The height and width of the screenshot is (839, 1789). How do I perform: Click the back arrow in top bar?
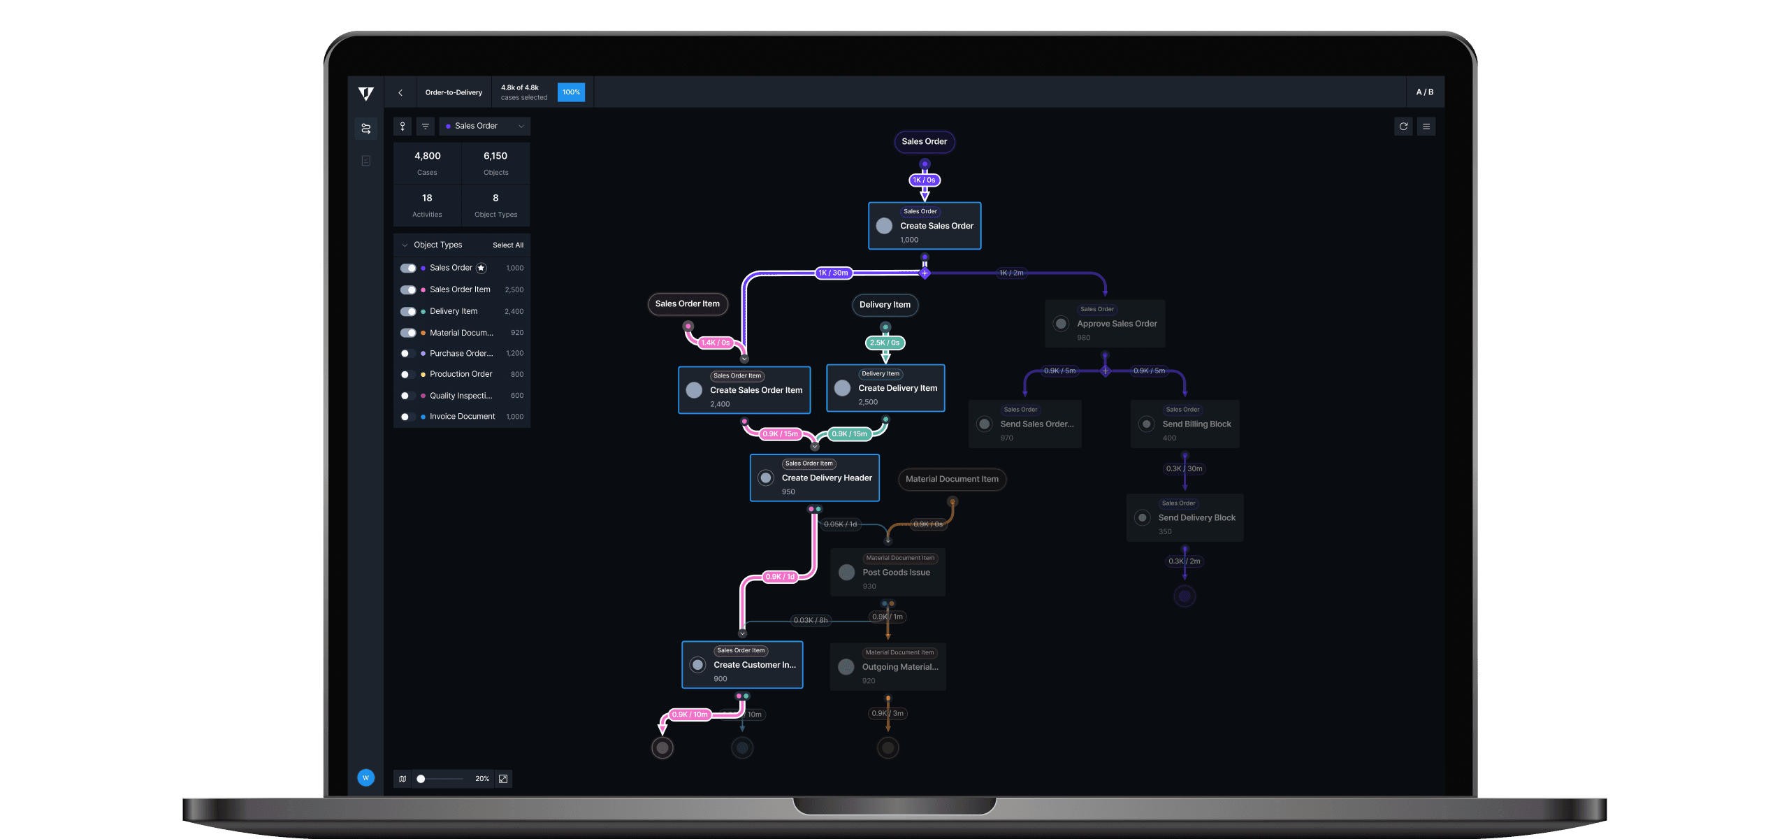coord(400,92)
